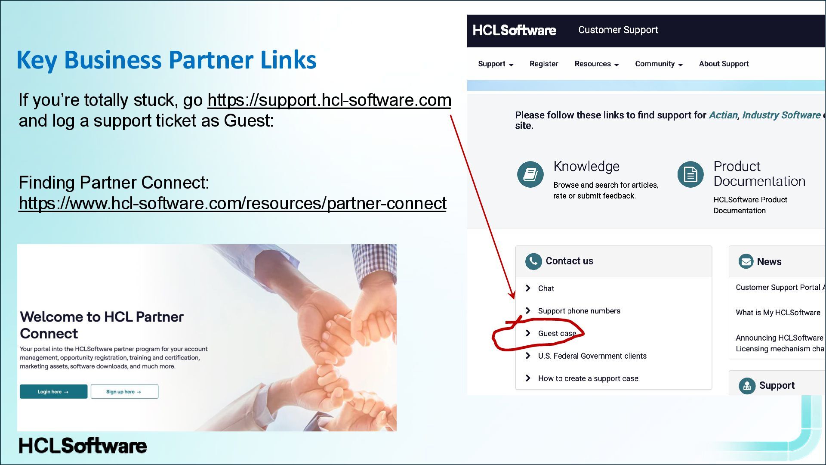Click the Product Documentation page icon
The width and height of the screenshot is (826, 465).
690,174
